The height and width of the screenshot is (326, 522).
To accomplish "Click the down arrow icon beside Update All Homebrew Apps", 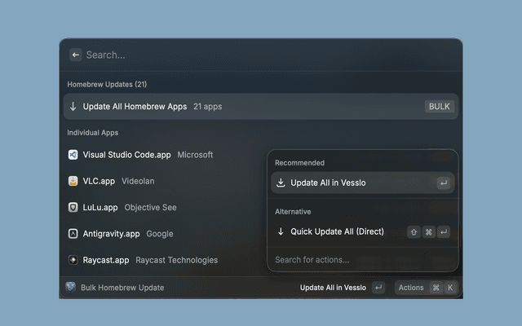I will [73, 107].
